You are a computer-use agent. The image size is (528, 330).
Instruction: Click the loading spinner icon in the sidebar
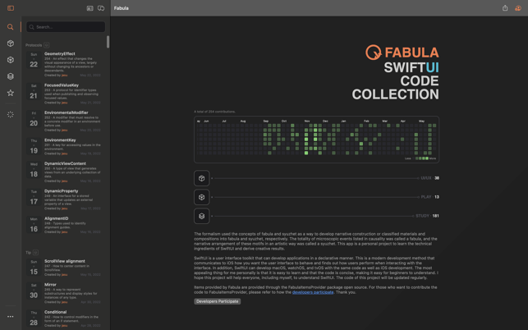coord(11,114)
